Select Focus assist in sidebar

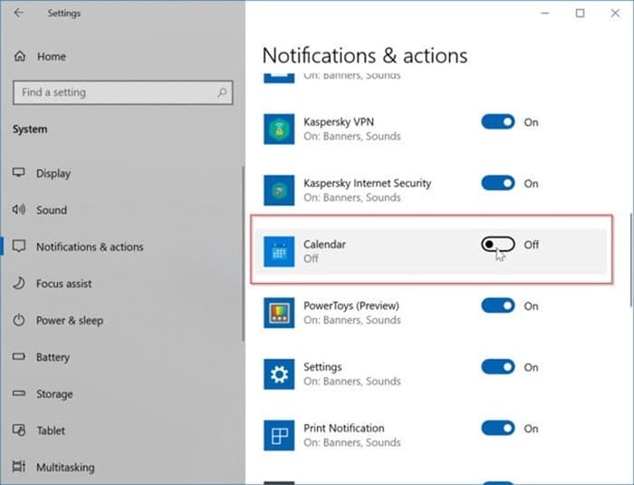click(64, 284)
